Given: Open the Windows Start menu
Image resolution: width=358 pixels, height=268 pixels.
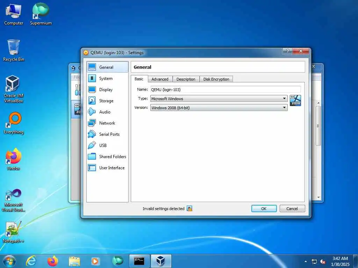Looking at the screenshot, I should click(9, 261).
